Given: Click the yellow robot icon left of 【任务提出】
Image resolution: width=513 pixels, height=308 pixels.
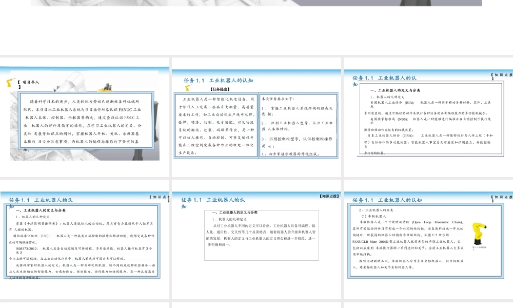Looking at the screenshot, I should click(188, 88).
